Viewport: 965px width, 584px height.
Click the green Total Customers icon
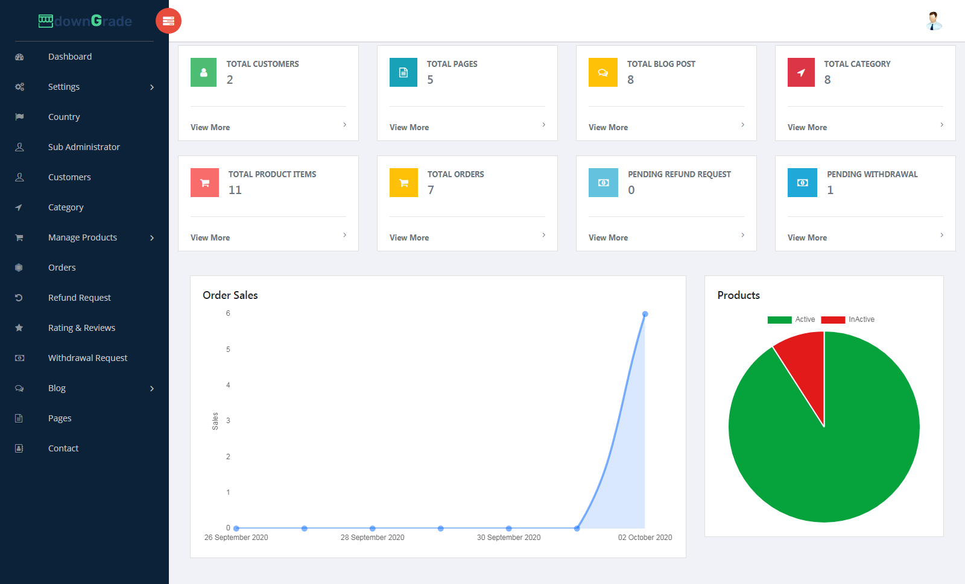[x=203, y=72]
